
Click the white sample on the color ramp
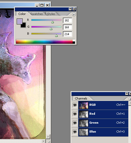pos(74,40)
